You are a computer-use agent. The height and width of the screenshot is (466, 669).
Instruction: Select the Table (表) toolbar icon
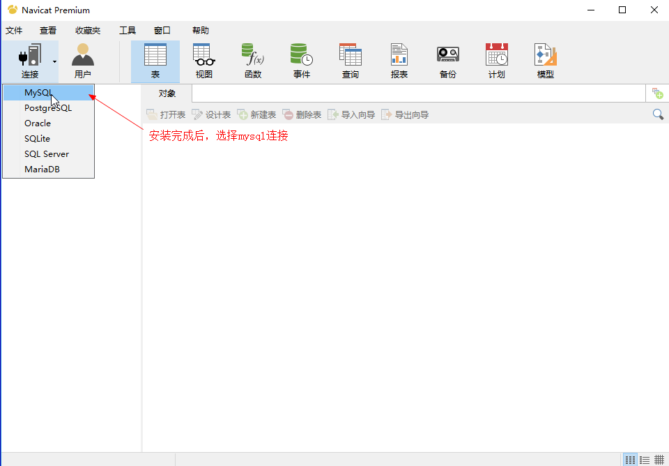pos(155,61)
